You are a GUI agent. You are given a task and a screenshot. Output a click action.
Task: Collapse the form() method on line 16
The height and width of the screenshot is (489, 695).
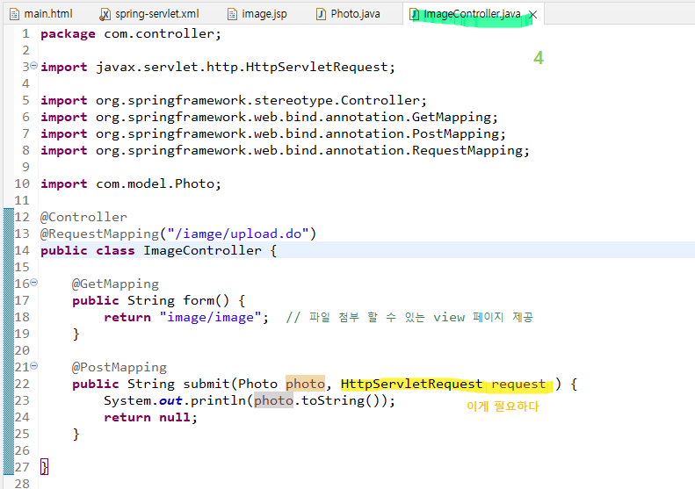(x=34, y=282)
